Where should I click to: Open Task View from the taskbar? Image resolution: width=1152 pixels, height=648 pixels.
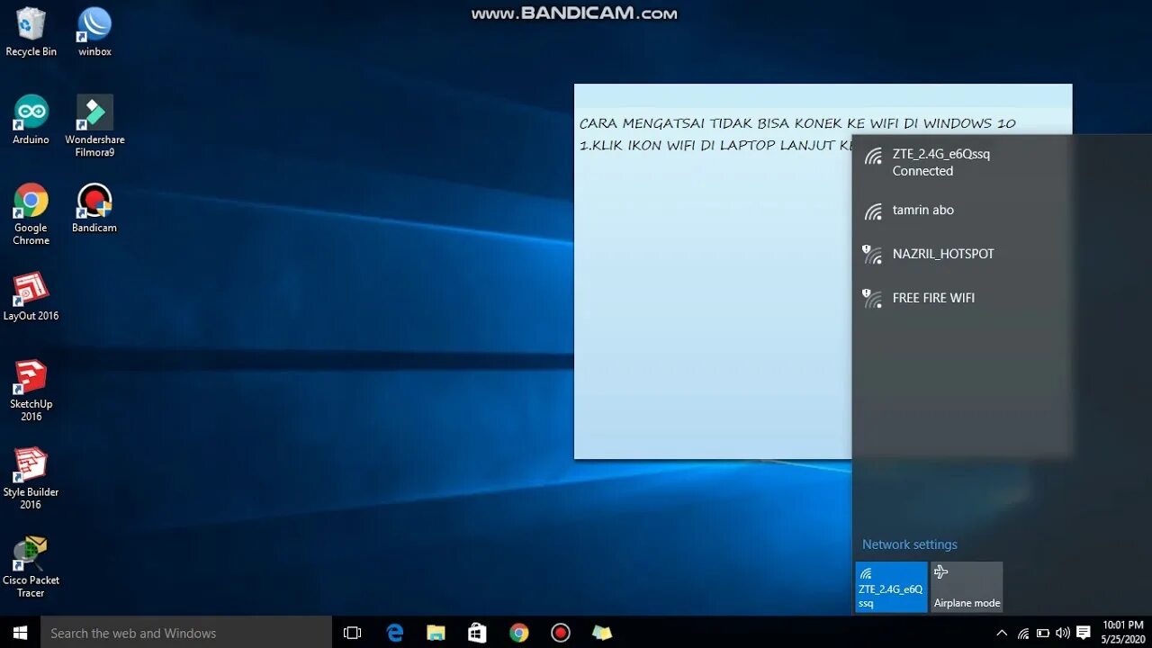tap(352, 633)
